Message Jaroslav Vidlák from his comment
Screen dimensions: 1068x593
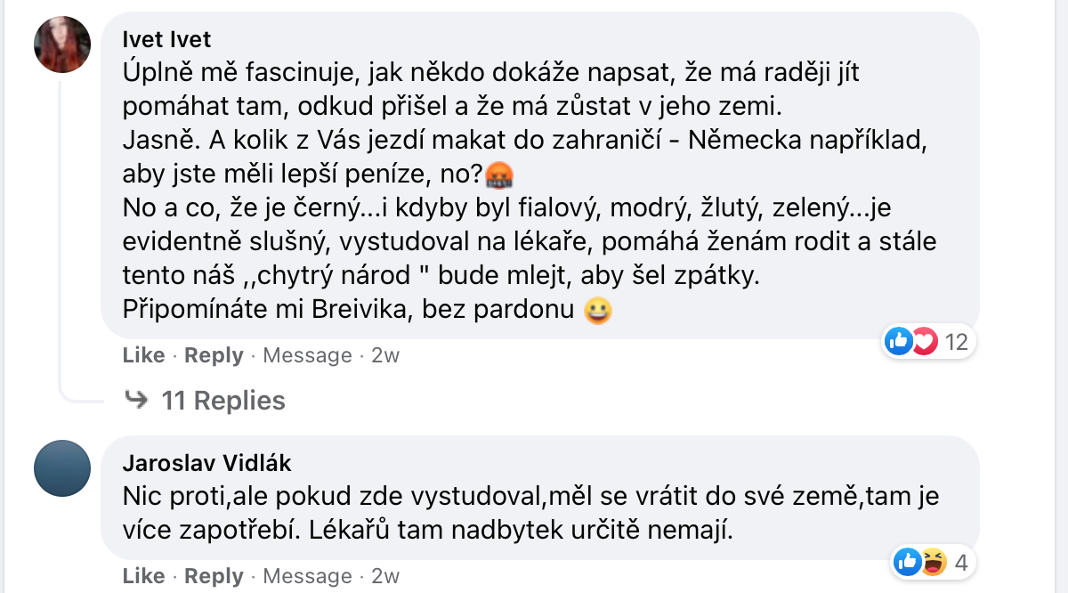307,576
